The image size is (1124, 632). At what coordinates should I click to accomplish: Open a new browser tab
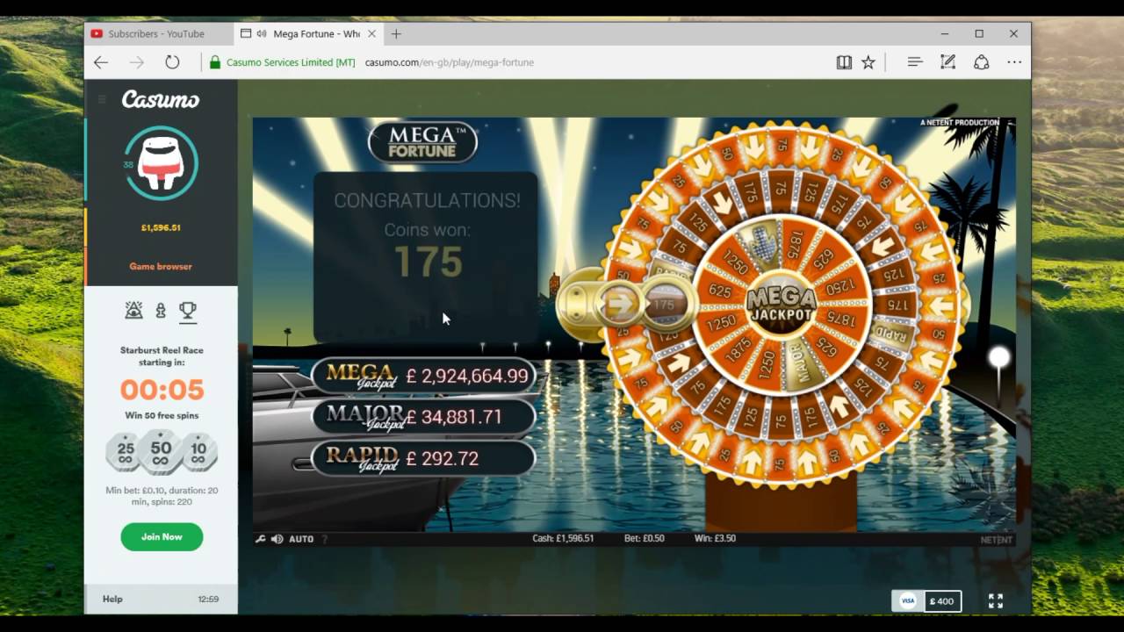click(396, 34)
